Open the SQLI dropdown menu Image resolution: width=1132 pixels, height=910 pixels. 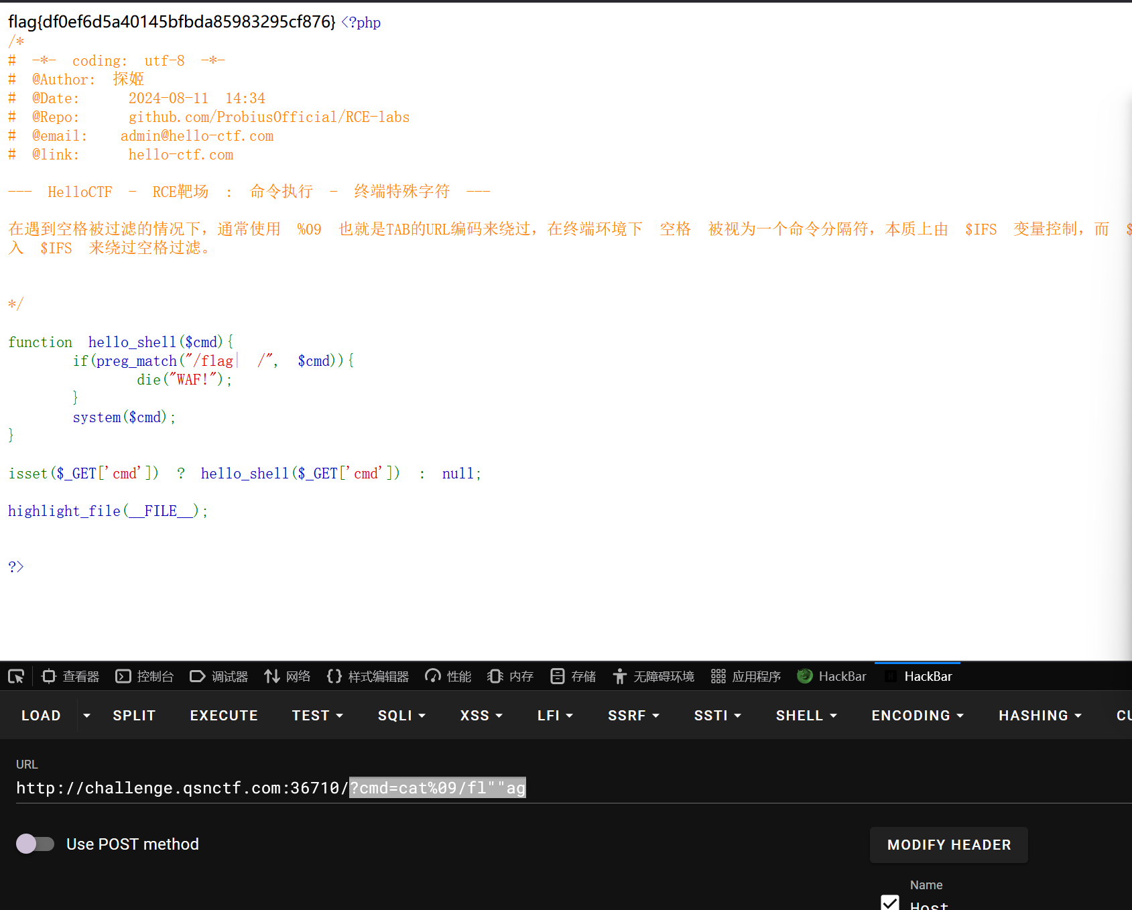pyautogui.click(x=401, y=715)
